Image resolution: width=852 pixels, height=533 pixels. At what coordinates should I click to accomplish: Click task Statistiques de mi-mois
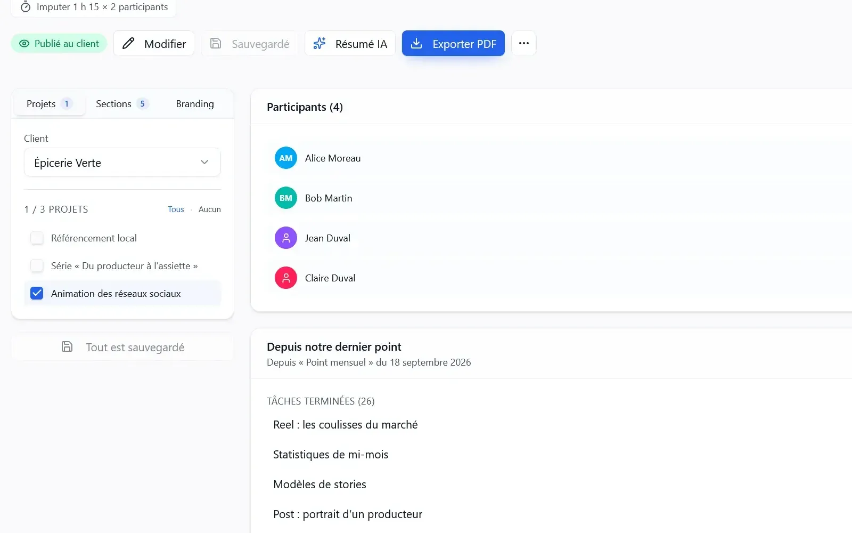[x=331, y=455]
